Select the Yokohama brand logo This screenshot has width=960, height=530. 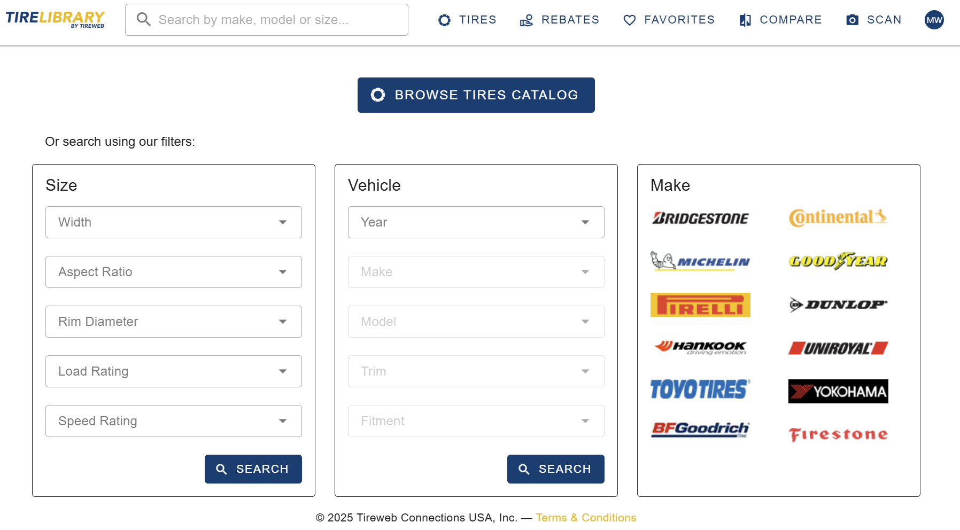coord(838,391)
